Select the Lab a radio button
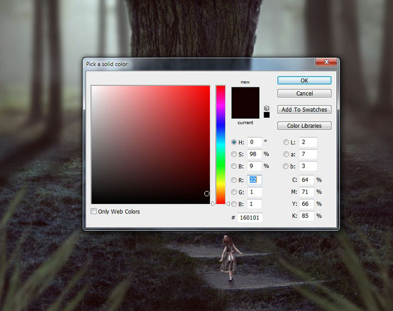Screen dimensions: 393x311 click(x=286, y=154)
